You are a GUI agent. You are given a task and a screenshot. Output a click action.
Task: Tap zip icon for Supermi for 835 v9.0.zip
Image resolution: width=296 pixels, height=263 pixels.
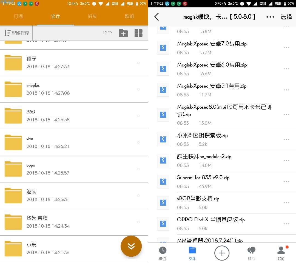coord(163,182)
